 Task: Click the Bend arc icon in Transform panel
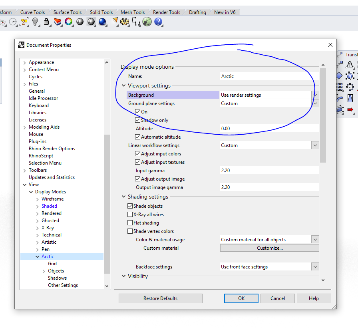(340, 99)
